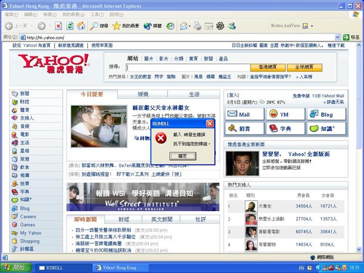Open Favorites star toolbar button
Image resolution: width=364 pixels, height=273 pixels.
point(126,25)
